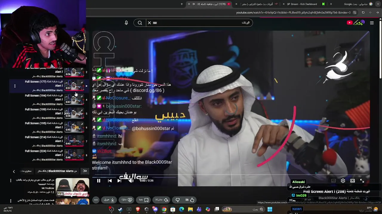Open Discord from taskbar
The image size is (382, 214).
click(x=155, y=209)
